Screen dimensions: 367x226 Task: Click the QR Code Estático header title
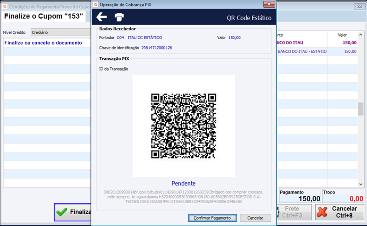tap(249, 18)
